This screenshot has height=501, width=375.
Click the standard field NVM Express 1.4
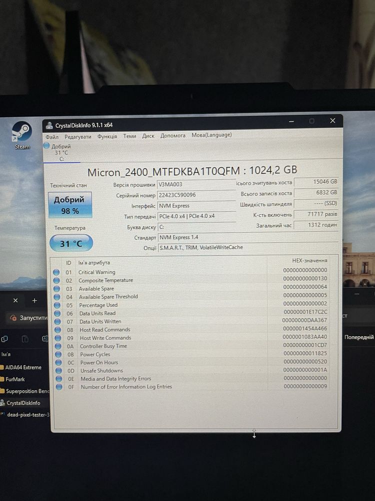tap(248, 237)
